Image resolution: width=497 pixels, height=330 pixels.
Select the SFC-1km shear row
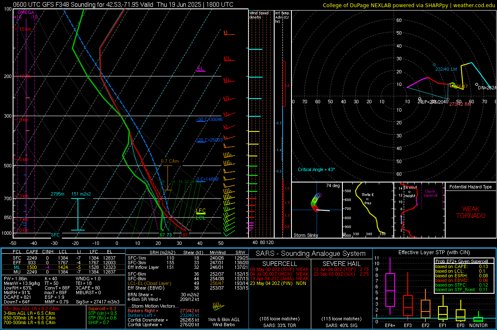point(188,258)
